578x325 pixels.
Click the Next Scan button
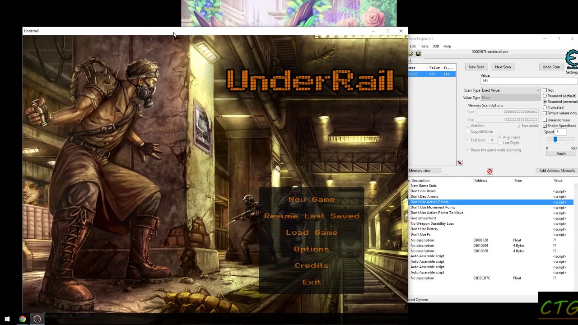point(503,67)
